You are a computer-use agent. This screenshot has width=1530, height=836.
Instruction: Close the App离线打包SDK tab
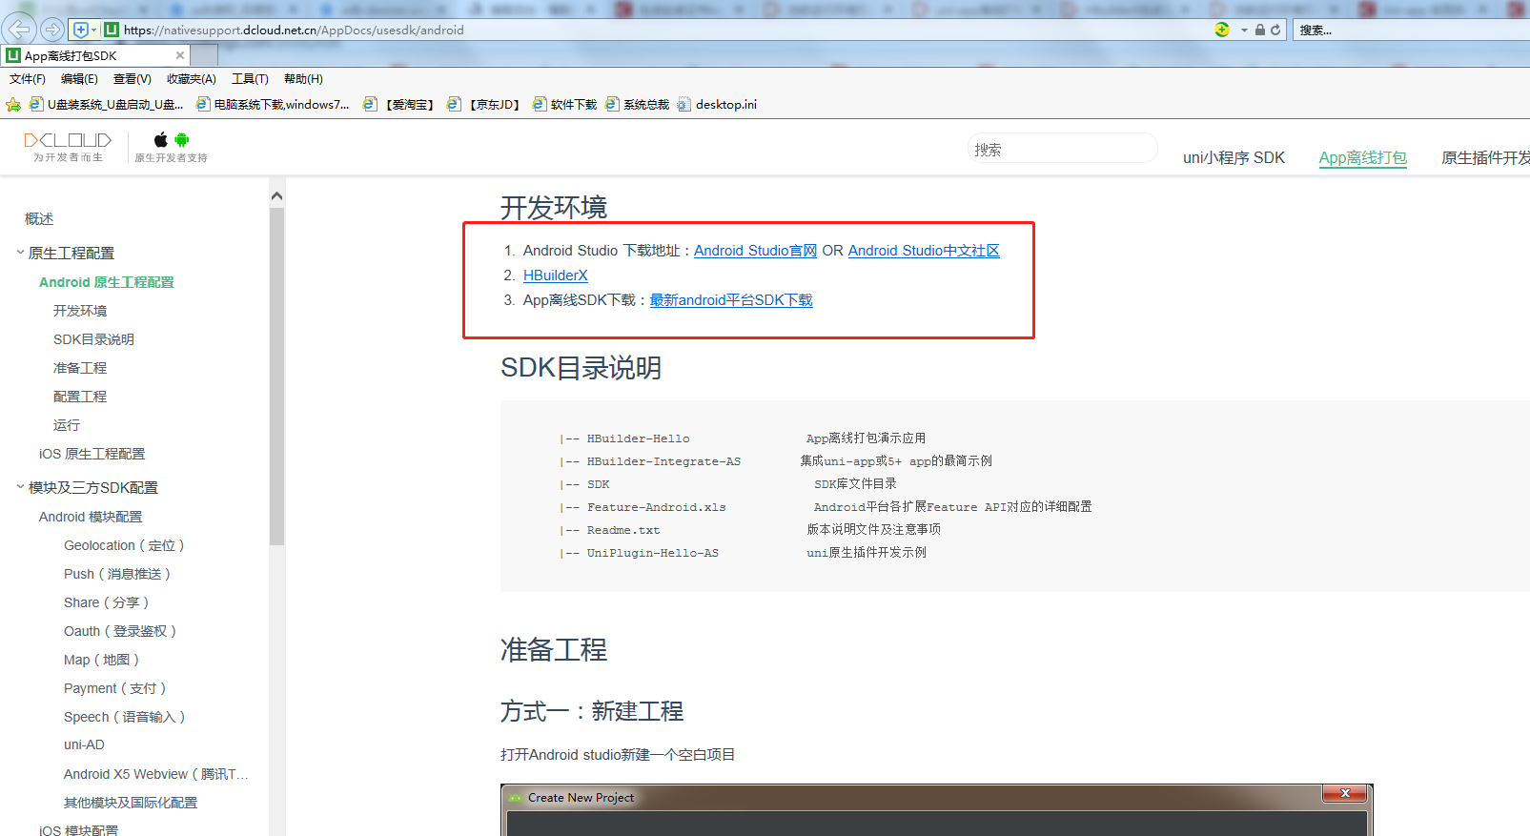coord(180,55)
